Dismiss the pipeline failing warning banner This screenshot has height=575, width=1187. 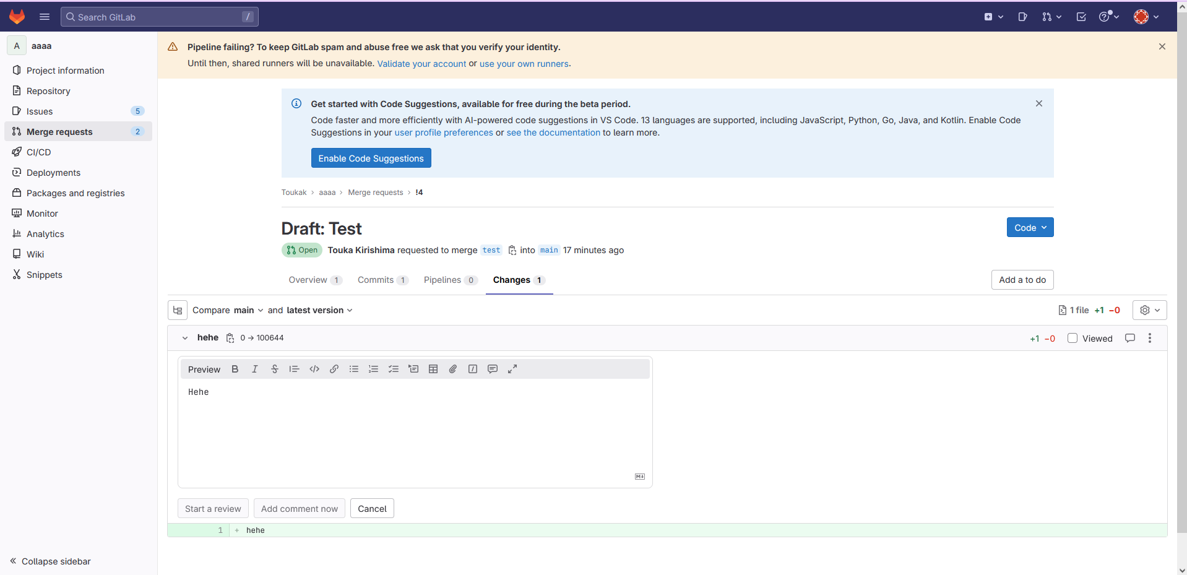click(x=1162, y=47)
